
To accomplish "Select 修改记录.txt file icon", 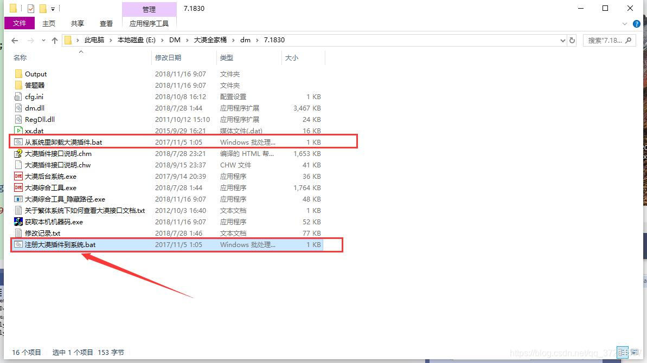I will coord(18,233).
